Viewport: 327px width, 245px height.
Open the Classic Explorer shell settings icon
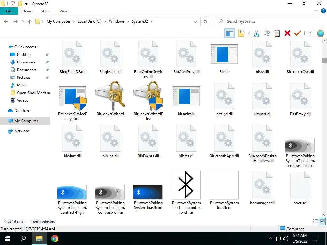(x=321, y=33)
